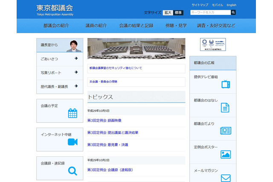
Task: Open the 調査・友好交流など menu
Action: tap(216, 26)
